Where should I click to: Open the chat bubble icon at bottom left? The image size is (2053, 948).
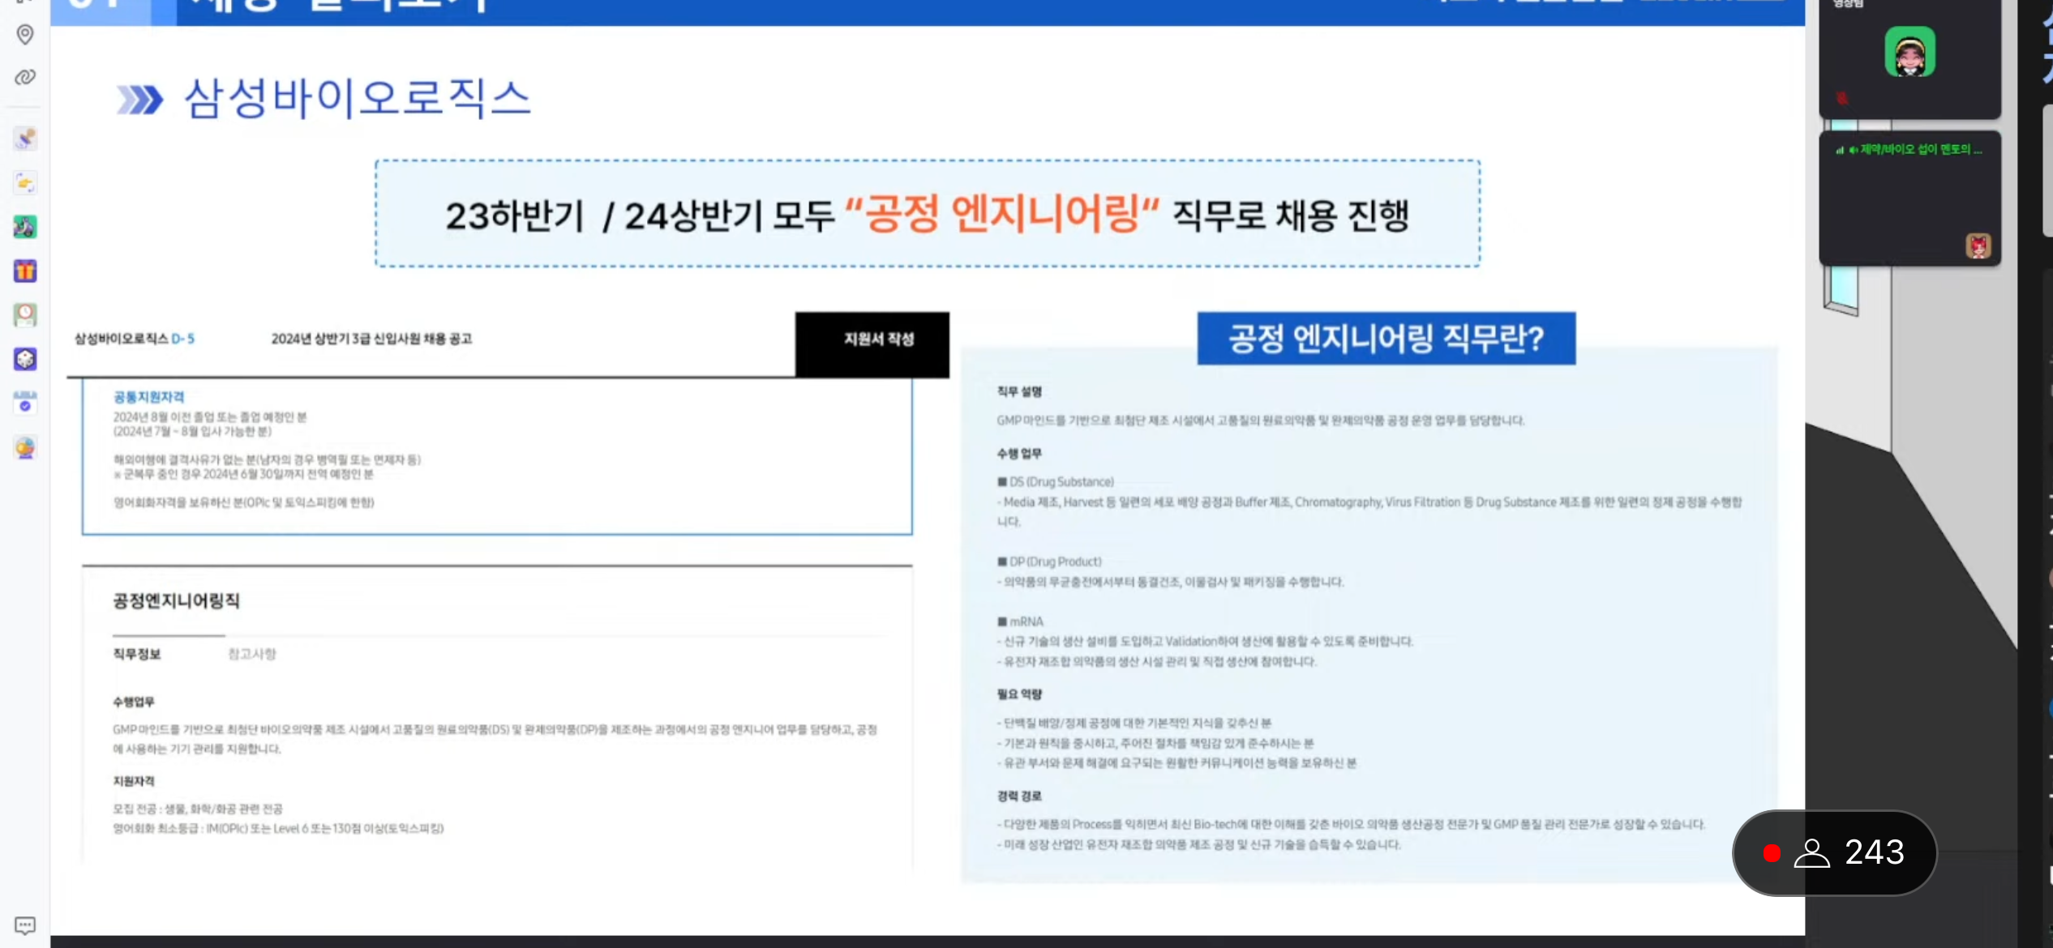(25, 925)
